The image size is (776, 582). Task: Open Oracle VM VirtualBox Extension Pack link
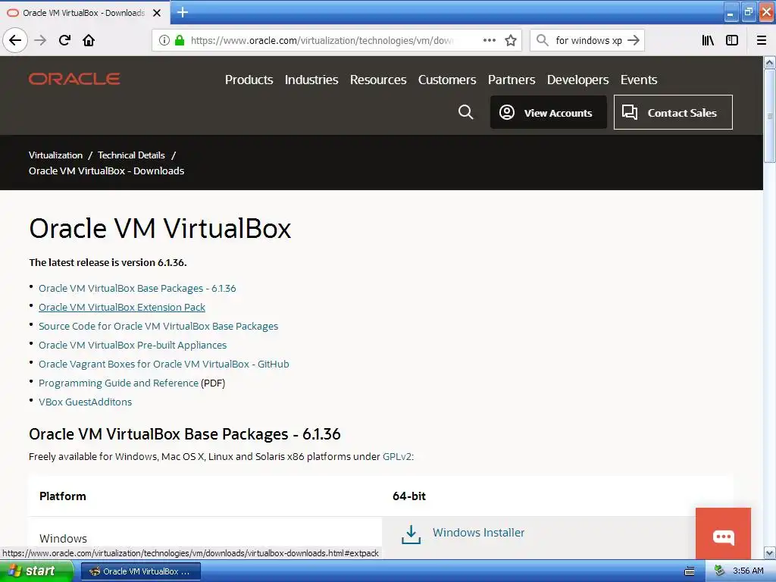pos(122,308)
